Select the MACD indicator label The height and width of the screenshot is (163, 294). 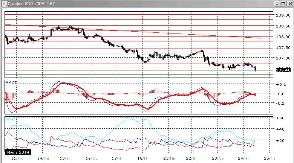tap(11, 82)
